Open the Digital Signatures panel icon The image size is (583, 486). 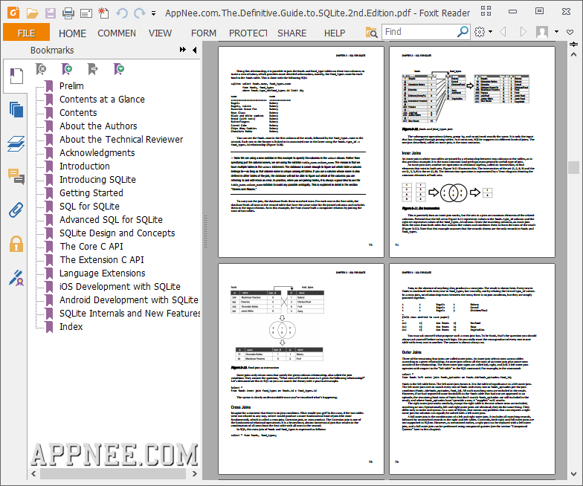coord(16,278)
